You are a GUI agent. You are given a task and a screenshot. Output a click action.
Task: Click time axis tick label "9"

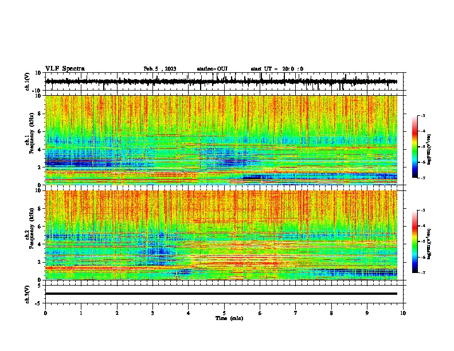coord(367,313)
